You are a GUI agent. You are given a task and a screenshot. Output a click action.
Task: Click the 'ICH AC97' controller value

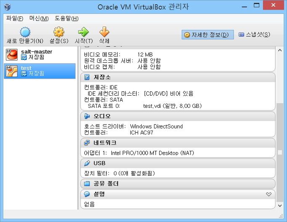click(x=141, y=132)
